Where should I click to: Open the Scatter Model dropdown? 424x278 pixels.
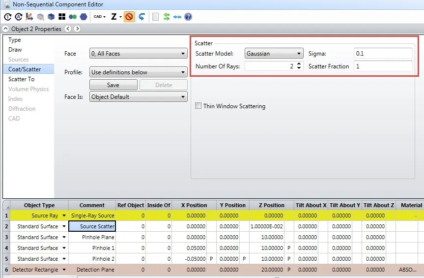tap(274, 54)
